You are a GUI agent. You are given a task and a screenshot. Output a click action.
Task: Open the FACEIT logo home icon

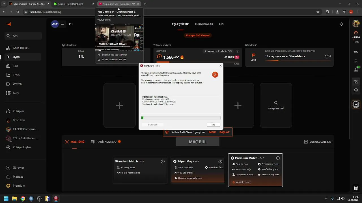tap(8, 24)
